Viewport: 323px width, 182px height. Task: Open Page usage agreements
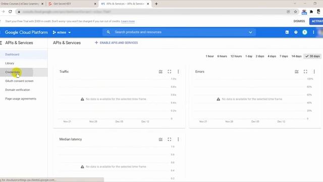(21, 99)
